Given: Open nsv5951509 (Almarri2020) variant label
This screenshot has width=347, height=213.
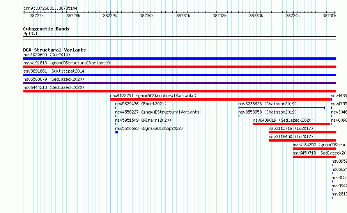Looking at the screenshot, I should tap(143, 120).
